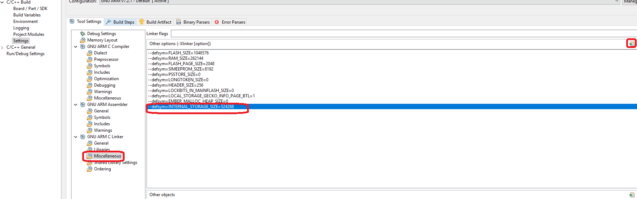Select Debug Settings in tool tree

click(x=101, y=34)
